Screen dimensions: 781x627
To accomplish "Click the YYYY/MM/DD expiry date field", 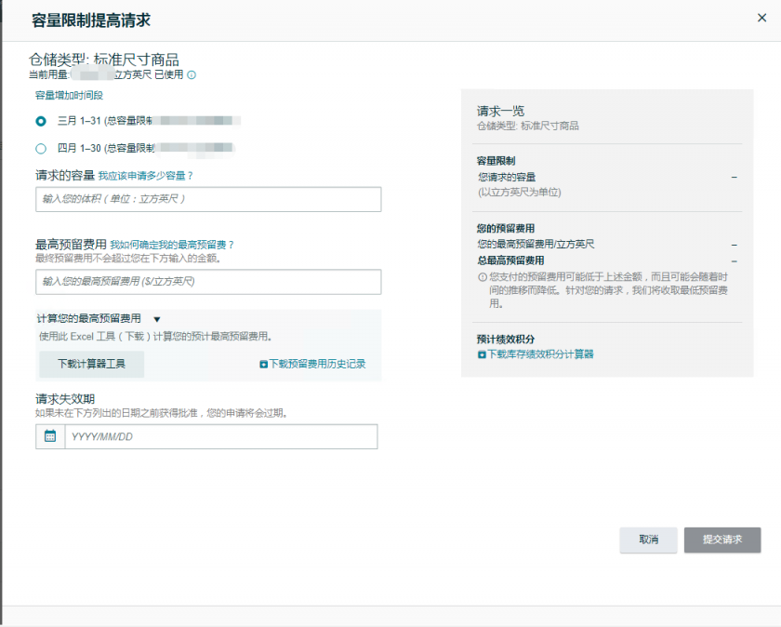I will pyautogui.click(x=221, y=436).
